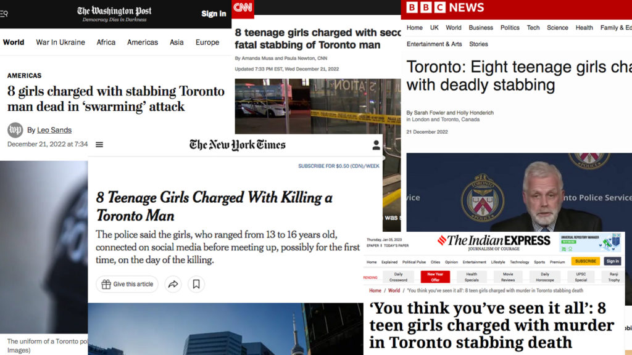Click the World breadcrumb link on Indian Express
This screenshot has height=355, width=632.
(x=394, y=290)
